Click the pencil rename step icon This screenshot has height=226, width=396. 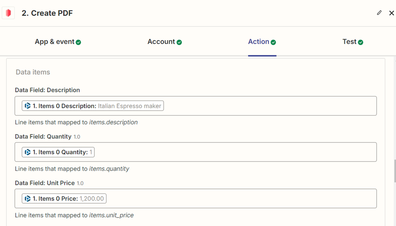(x=379, y=13)
